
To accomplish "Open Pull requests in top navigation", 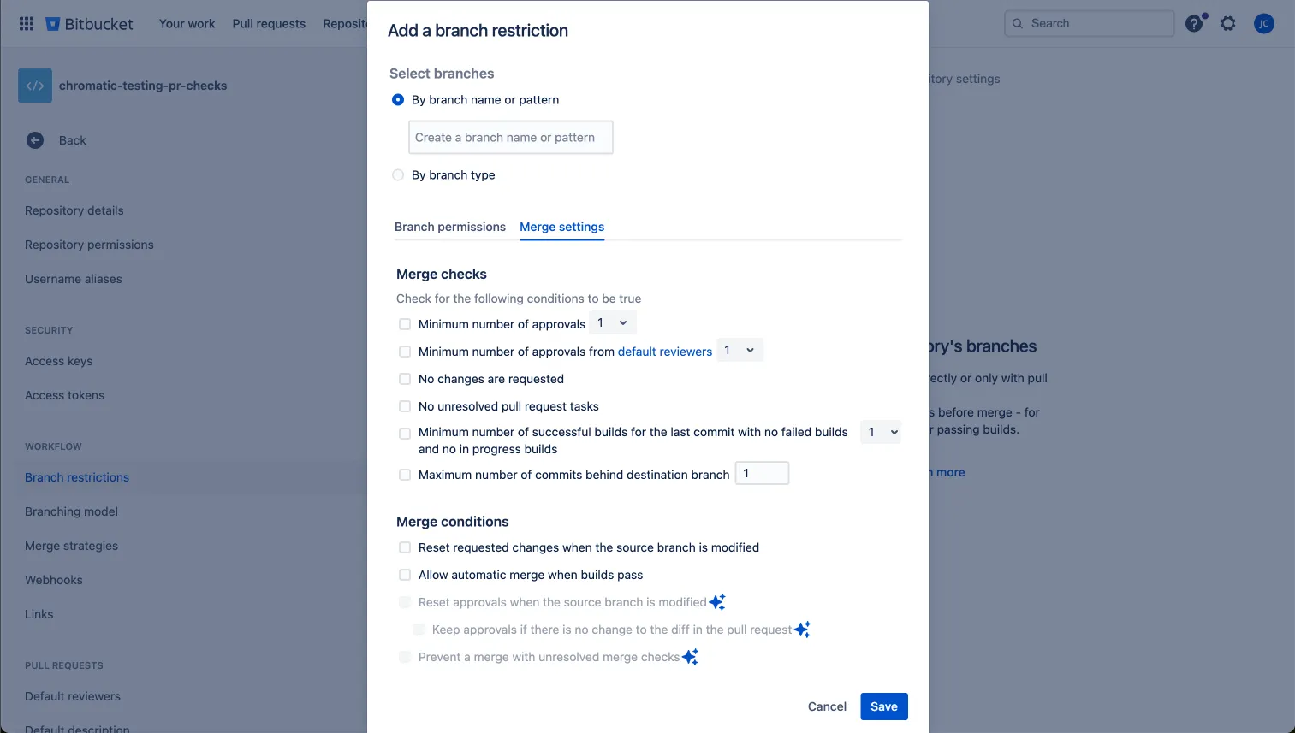I will (x=269, y=24).
